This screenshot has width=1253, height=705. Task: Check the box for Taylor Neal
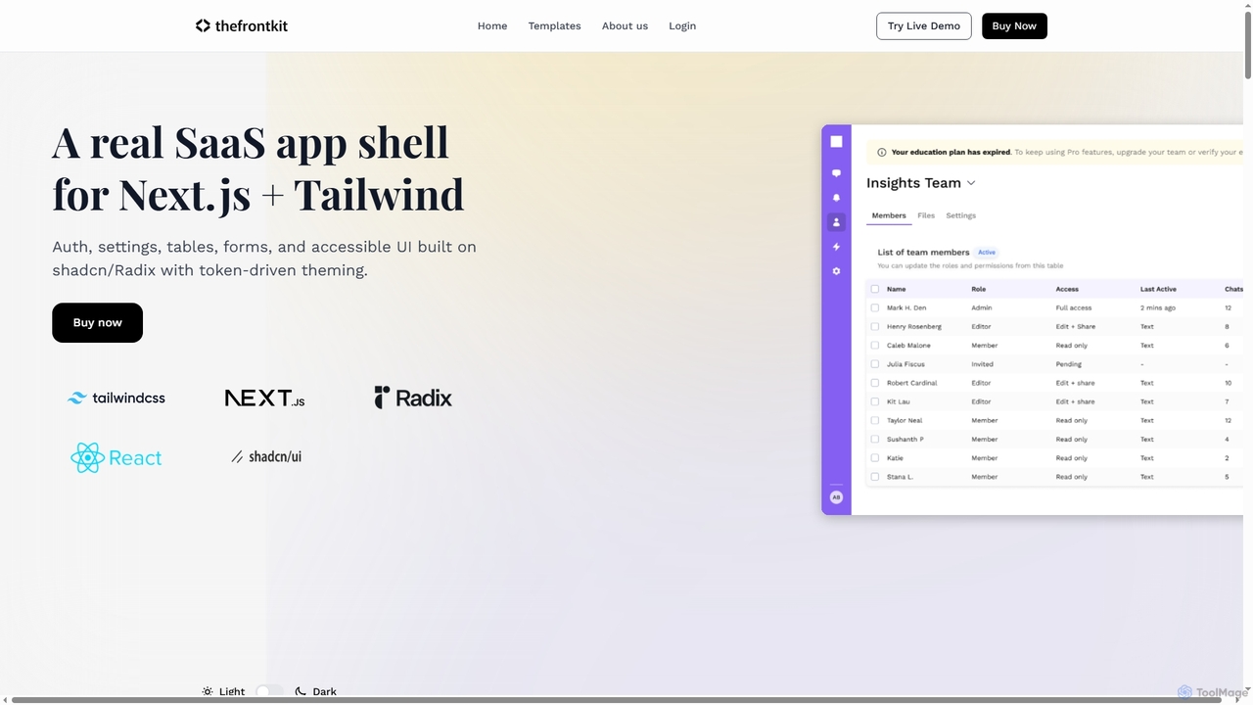click(875, 420)
